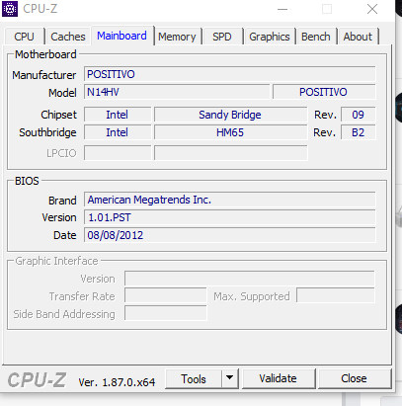
Task: Click the Close button at bottom
Action: point(355,378)
